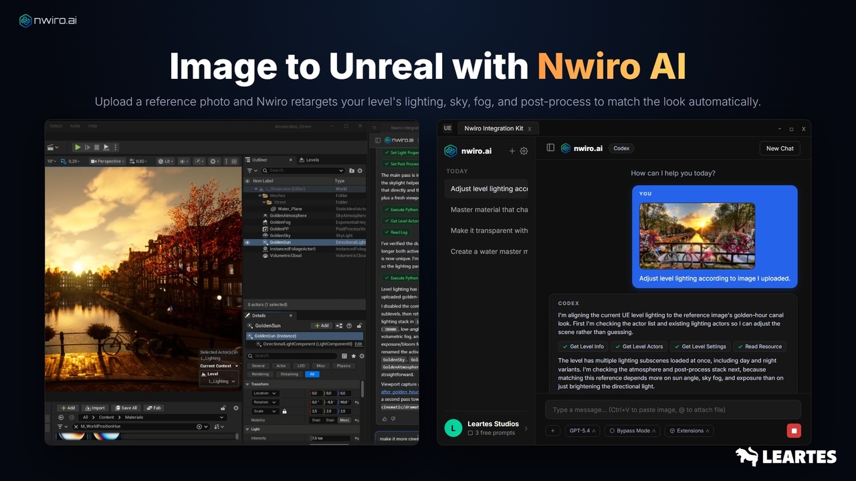856x481 pixels.
Task: Select the All filter in Details
Action: click(312, 374)
